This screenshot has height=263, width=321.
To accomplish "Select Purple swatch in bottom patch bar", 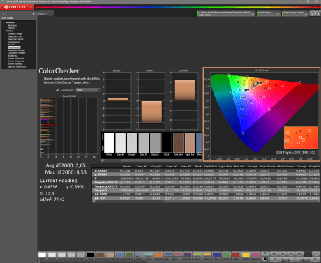I will pyautogui.click(x=188, y=256).
